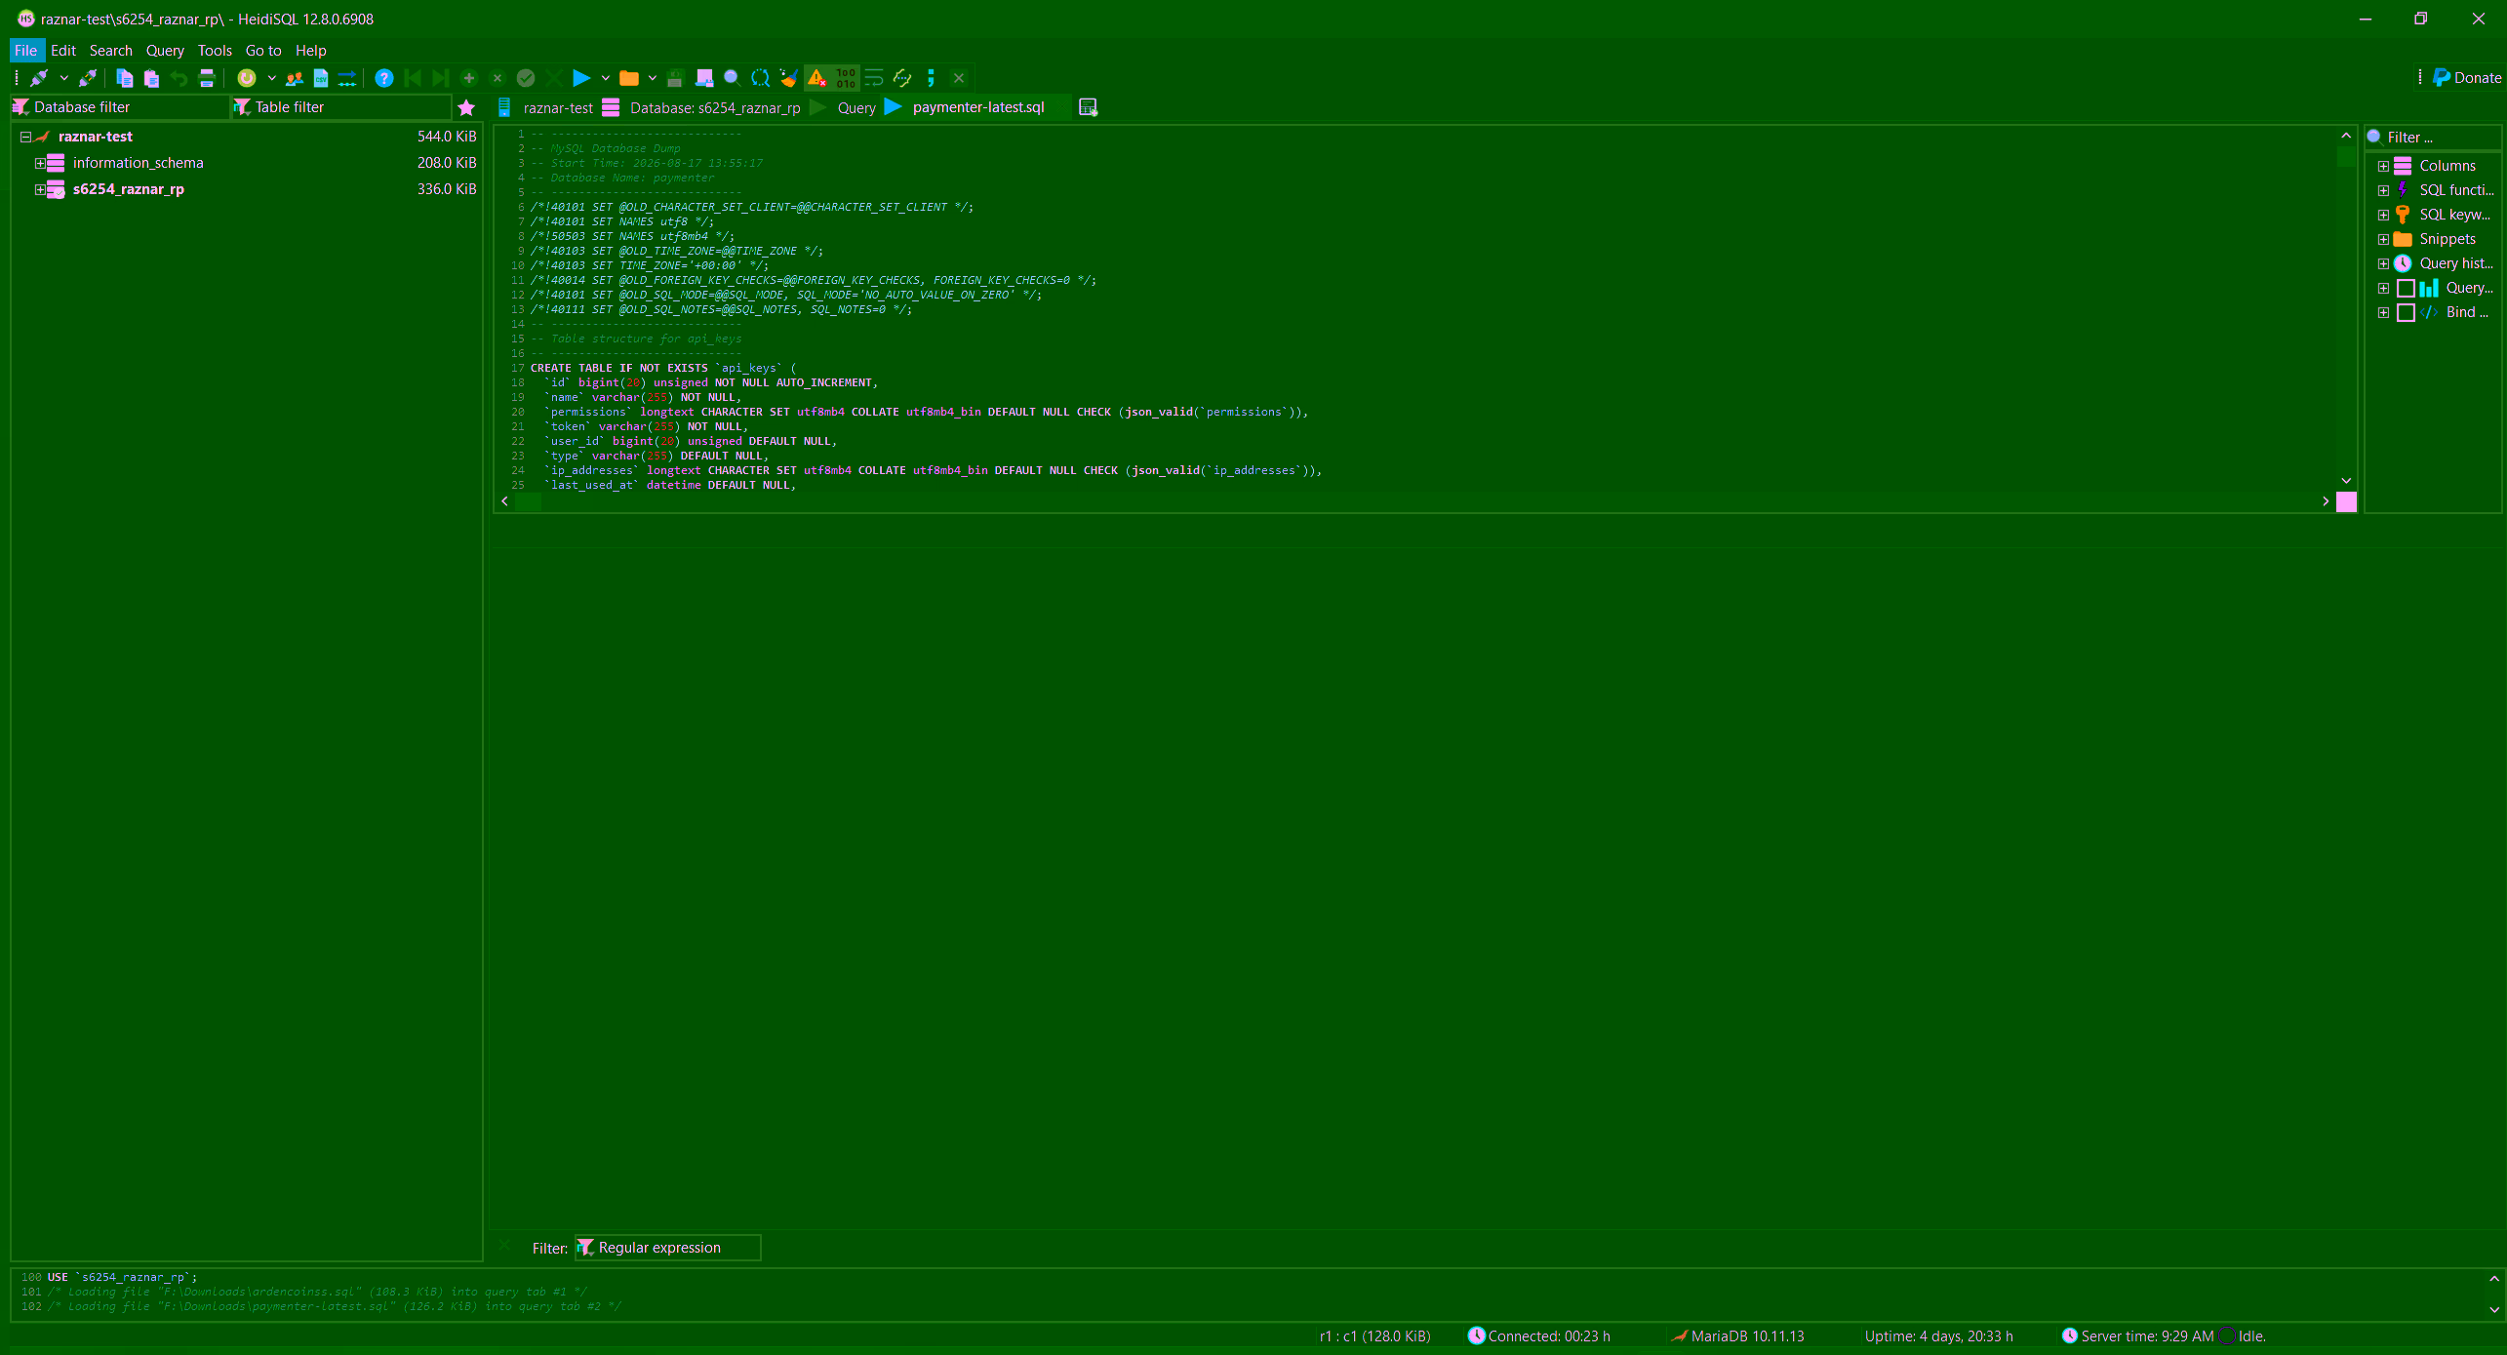2507x1355 pixels.
Task: Click the CSV import file icon
Action: [x=320, y=78]
